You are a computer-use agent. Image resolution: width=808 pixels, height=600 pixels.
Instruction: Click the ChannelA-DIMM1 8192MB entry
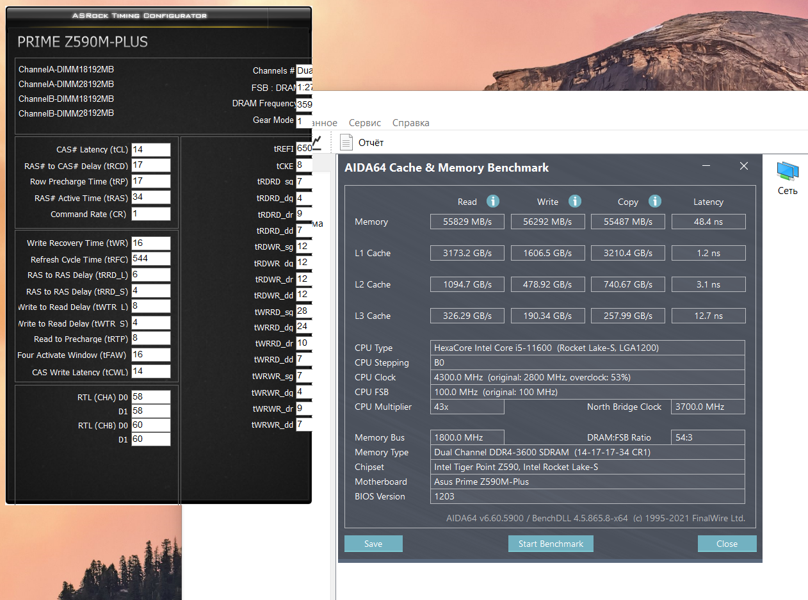66,69
